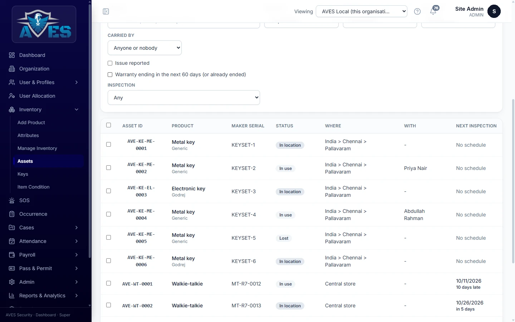Click the Lost status badge for KEYSET-5
Viewport: 515px width, 322px height.
point(284,238)
